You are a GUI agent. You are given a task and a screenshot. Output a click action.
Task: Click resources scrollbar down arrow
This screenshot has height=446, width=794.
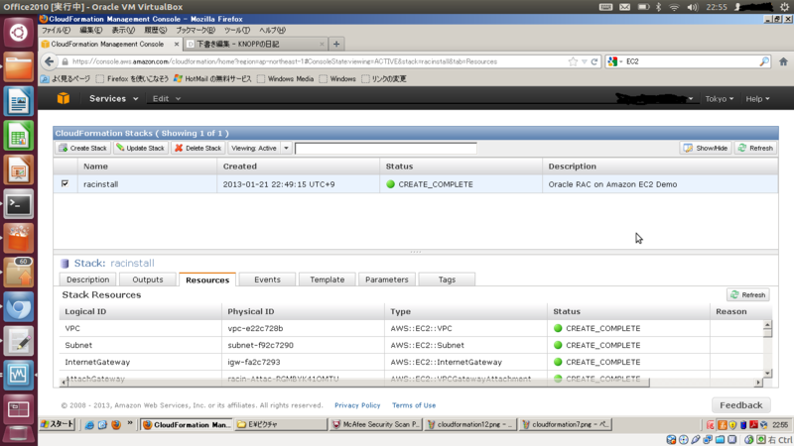(x=767, y=374)
